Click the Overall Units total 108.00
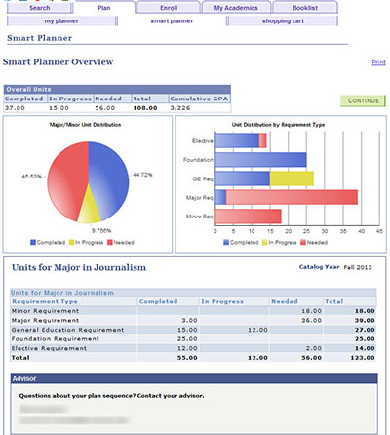This screenshot has width=390, height=435. pyautogui.click(x=145, y=108)
